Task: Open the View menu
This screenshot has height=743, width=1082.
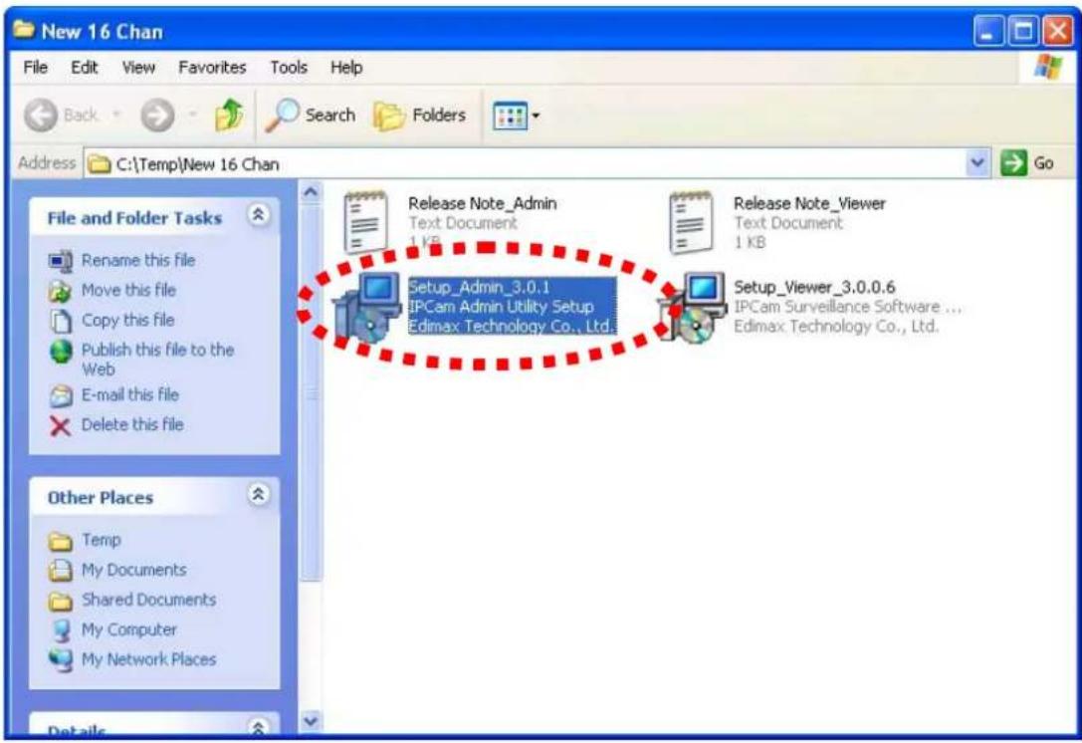Action: click(x=138, y=68)
